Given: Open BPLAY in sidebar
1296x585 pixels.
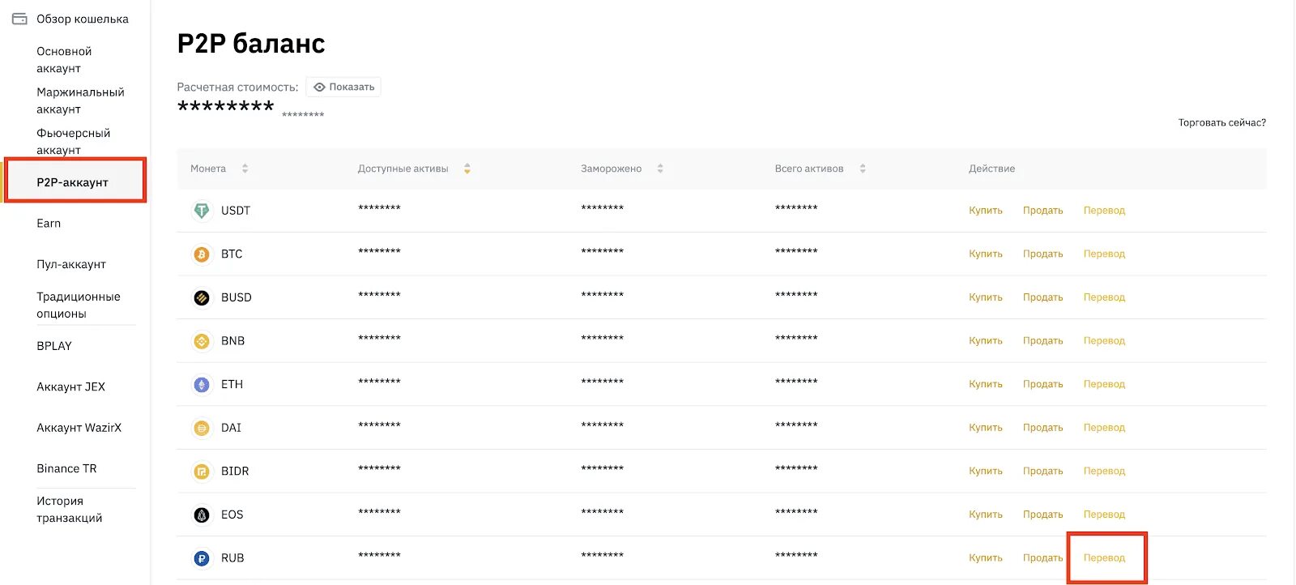Looking at the screenshot, I should [54, 346].
